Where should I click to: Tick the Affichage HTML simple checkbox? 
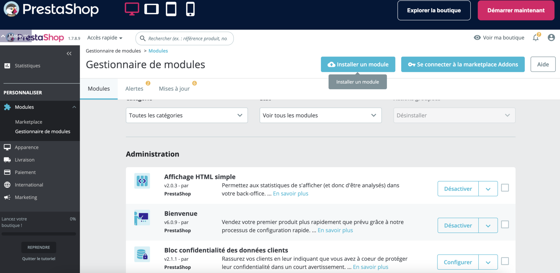[505, 188]
